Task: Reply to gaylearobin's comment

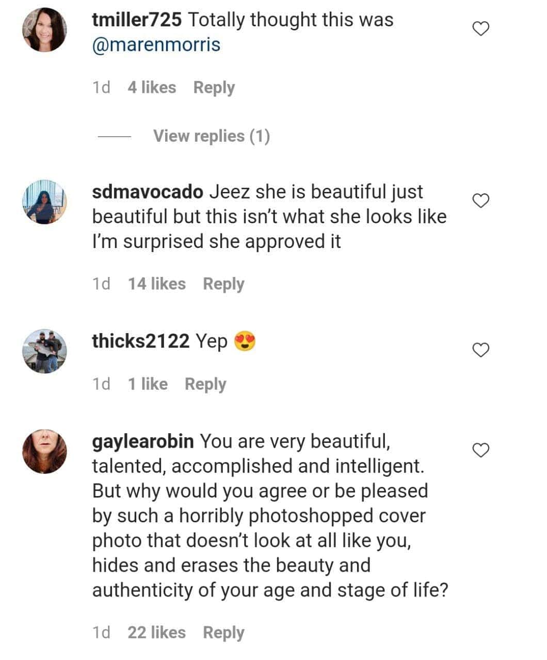Action: click(x=223, y=633)
